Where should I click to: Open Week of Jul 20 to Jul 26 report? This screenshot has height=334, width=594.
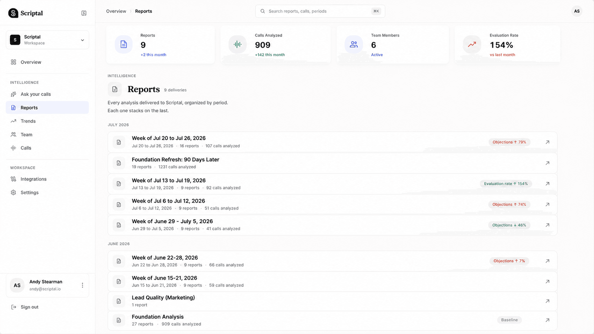(333, 142)
